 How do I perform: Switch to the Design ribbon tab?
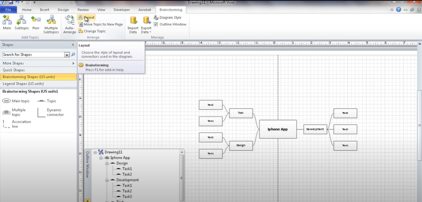[x=63, y=10]
